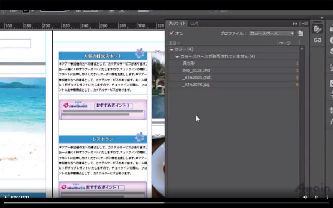Select the hibiscus flower on レストラン header
The width and height of the screenshot is (333, 208).
tap(140, 137)
